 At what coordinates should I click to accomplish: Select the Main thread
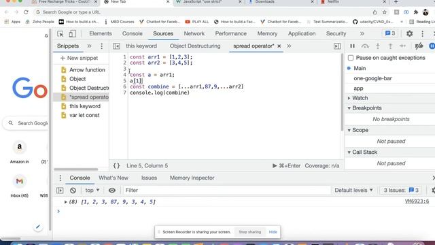(x=360, y=68)
